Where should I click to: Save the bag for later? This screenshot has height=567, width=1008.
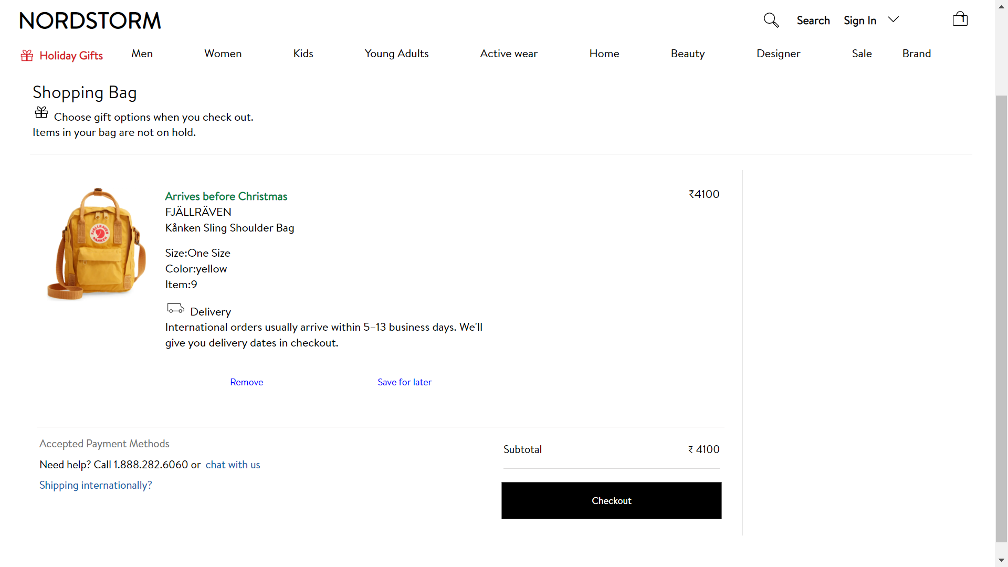pyautogui.click(x=404, y=382)
